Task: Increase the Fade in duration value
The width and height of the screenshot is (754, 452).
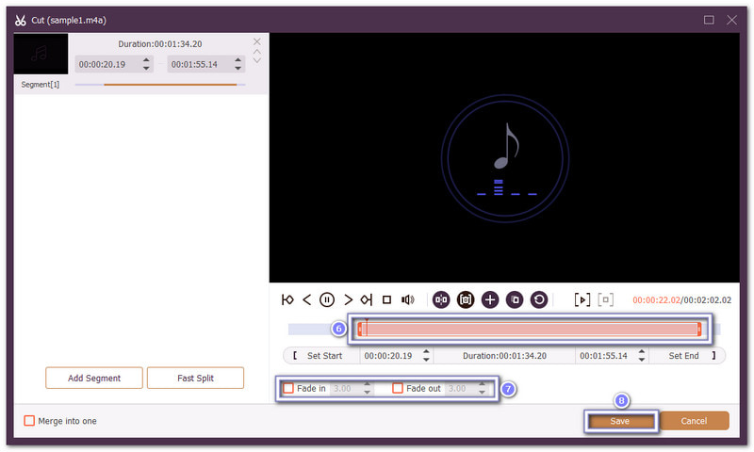Action: click(368, 384)
